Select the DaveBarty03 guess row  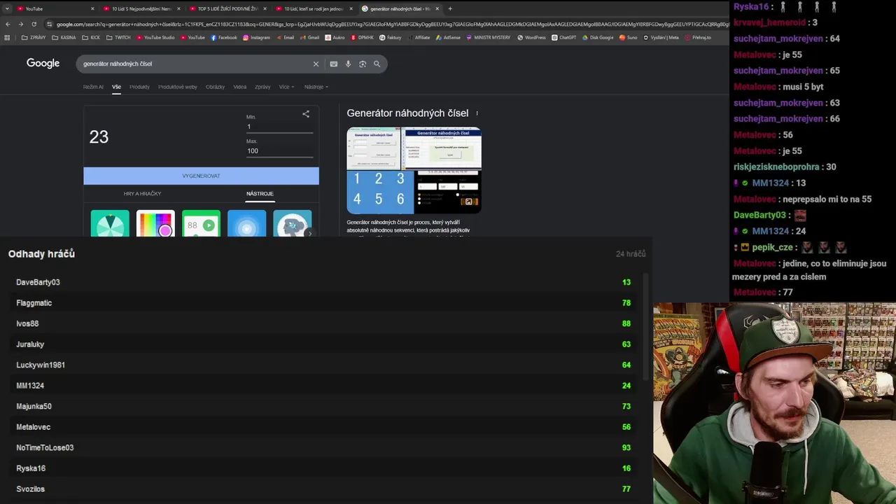(x=323, y=282)
